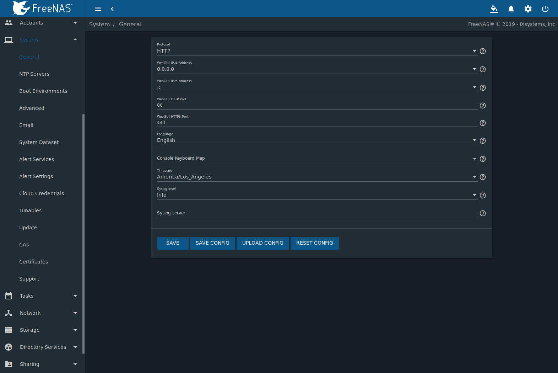Show help for Protocol field

[x=483, y=51]
